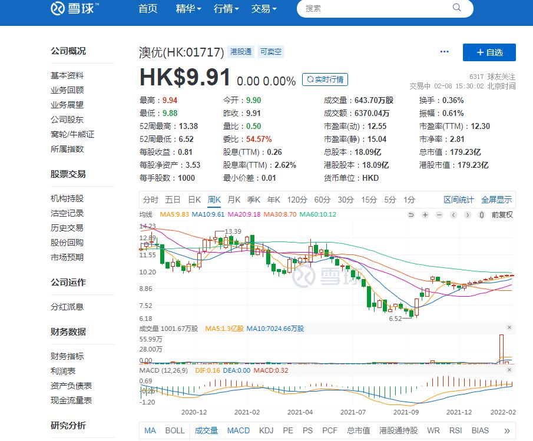This screenshot has width=533, height=441.
Task: Zoom out of the chart with minus icon
Action: (x=439, y=216)
